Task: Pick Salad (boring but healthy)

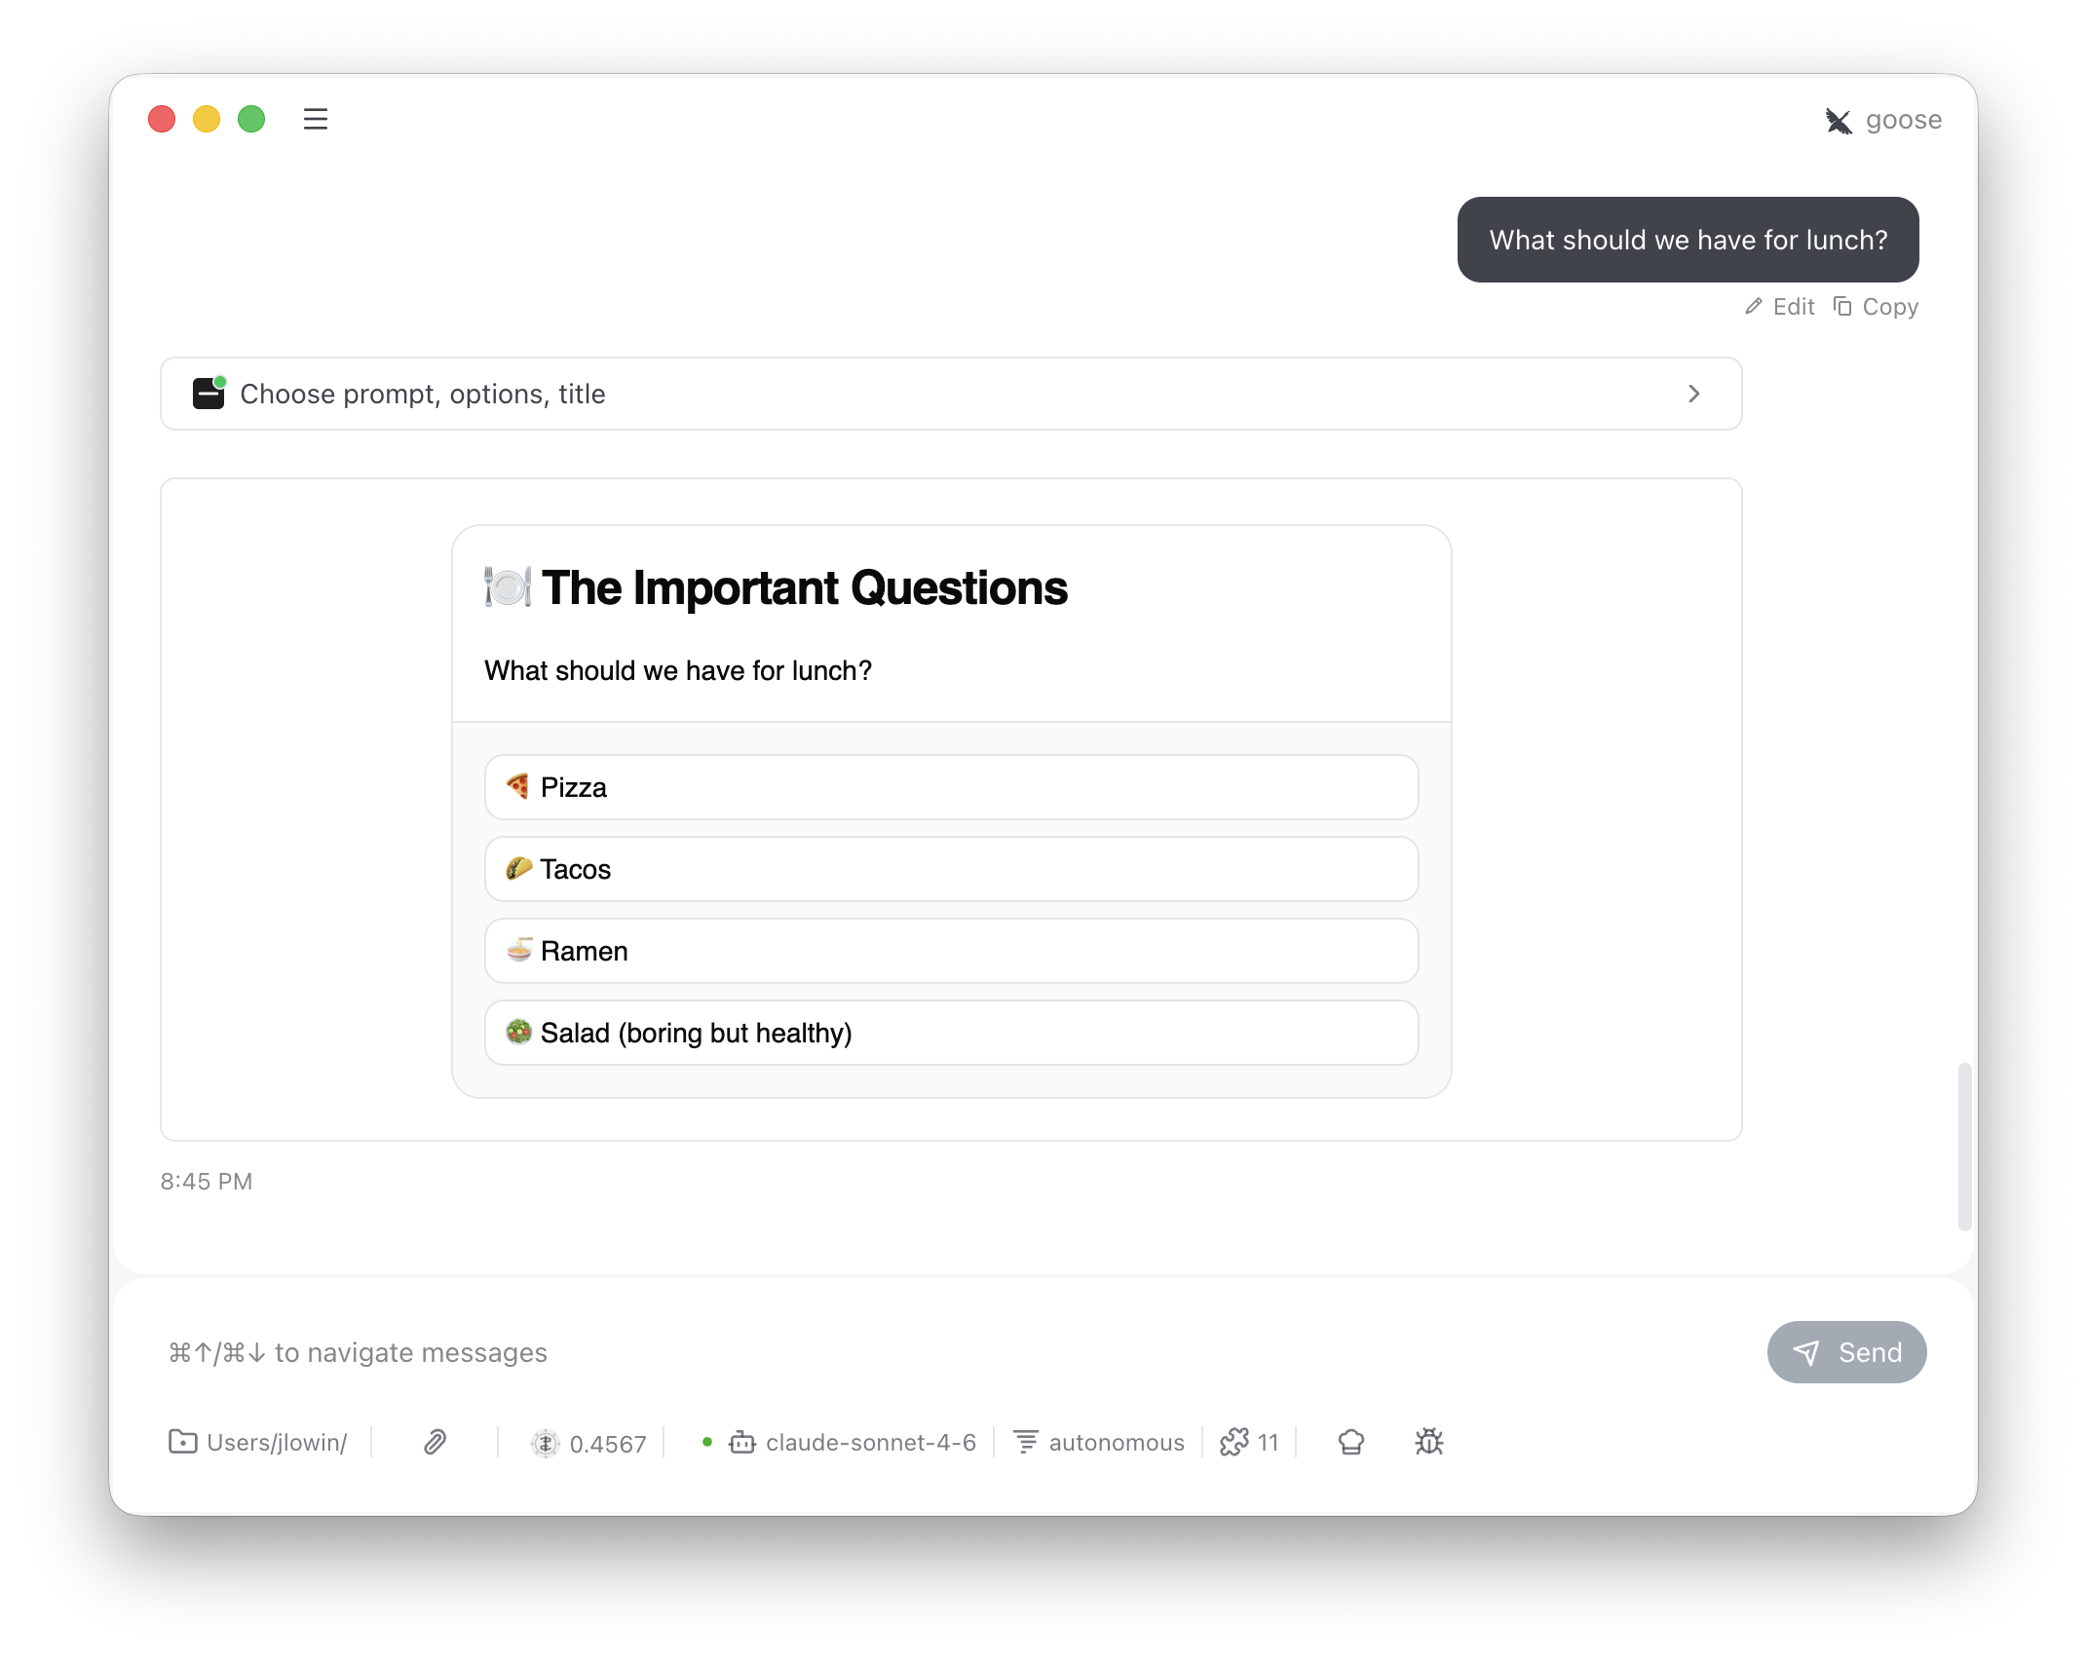Action: coord(951,1033)
